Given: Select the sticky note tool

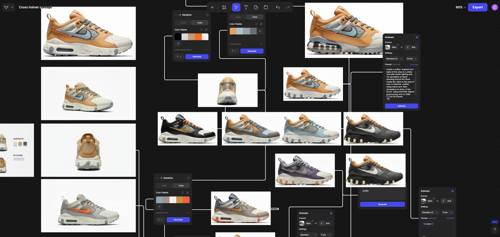Looking at the screenshot, I should (256, 7).
